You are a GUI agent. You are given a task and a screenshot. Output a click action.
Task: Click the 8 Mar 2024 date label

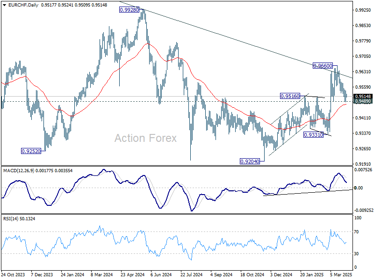point(102,274)
